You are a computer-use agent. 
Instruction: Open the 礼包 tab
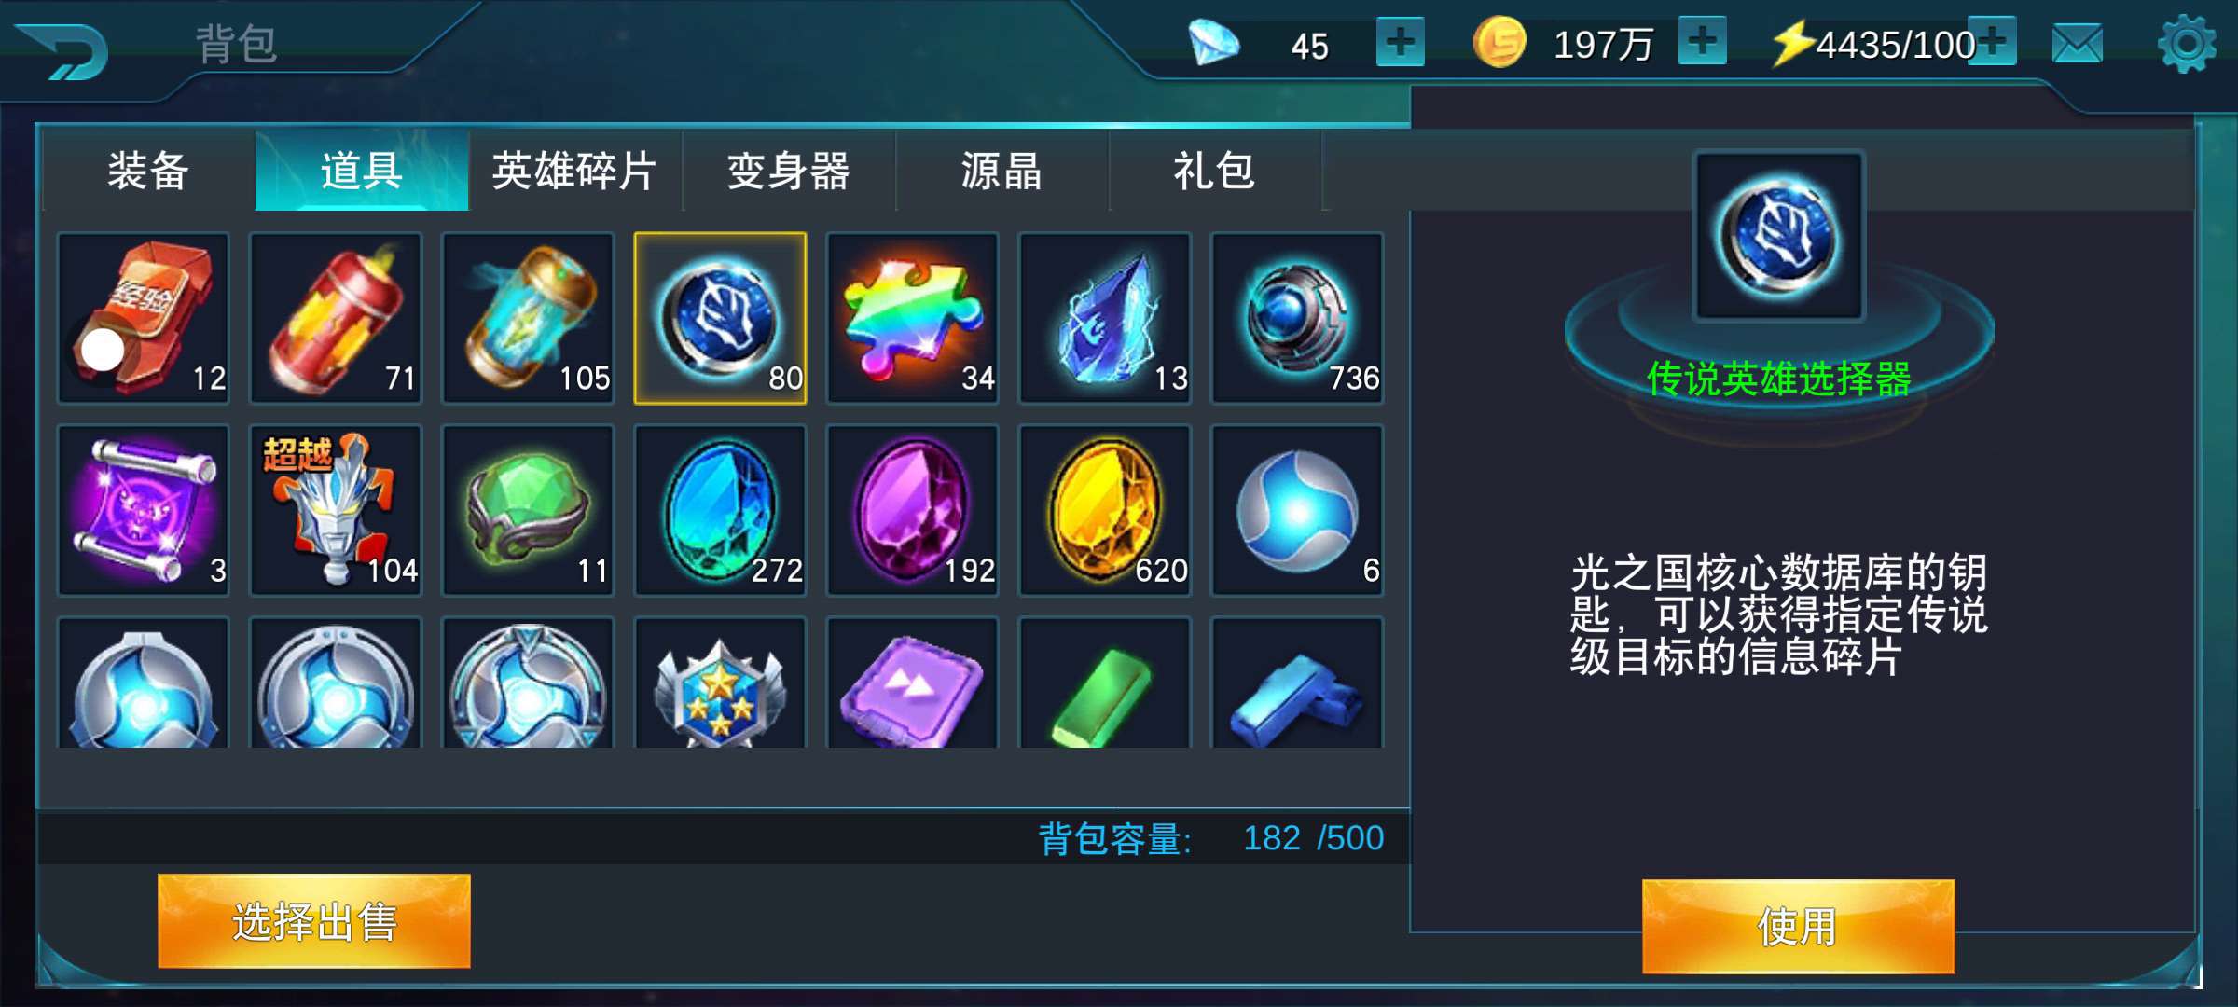click(1215, 171)
